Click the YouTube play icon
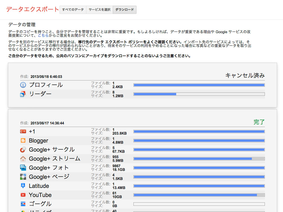Viewport: 283px width, 212px height. (x=23, y=195)
